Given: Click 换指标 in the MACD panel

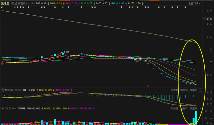Looking at the screenshot, I should click(x=193, y=90).
